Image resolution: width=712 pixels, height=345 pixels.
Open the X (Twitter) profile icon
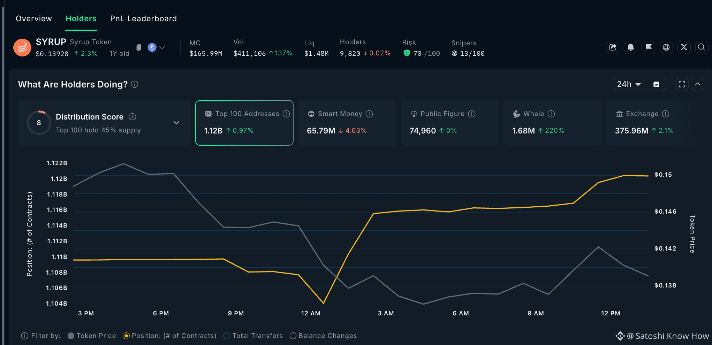click(x=684, y=47)
